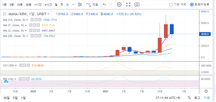Screen dimensions: 216x102
Task: Remove the MA 30 indicator
Action: (40, 36)
